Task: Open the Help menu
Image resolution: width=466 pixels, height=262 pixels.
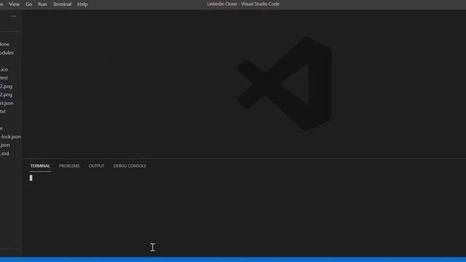Action: [x=82, y=4]
